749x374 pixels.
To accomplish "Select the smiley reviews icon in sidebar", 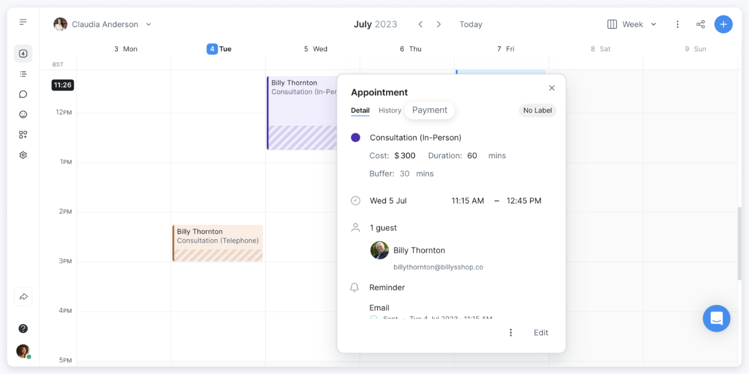I will [x=23, y=114].
